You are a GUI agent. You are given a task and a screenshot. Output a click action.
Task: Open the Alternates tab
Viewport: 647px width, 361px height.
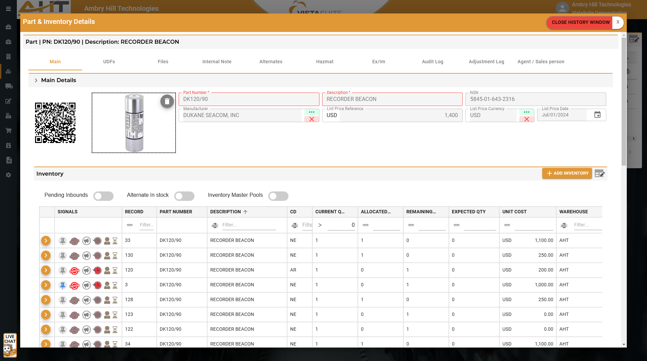pyautogui.click(x=271, y=62)
